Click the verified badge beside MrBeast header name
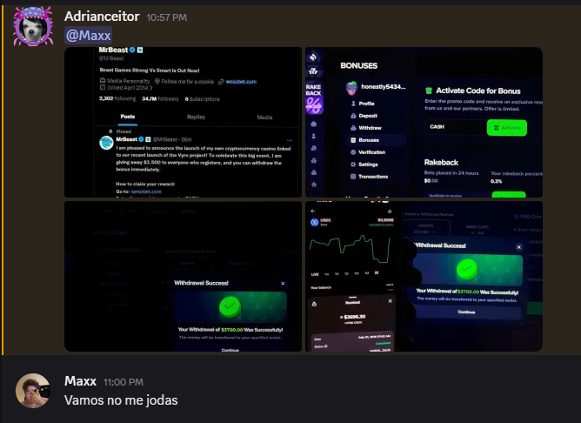This screenshot has width=581, height=423. click(132, 50)
